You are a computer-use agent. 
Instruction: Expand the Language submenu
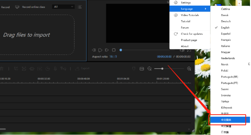(x=189, y=9)
